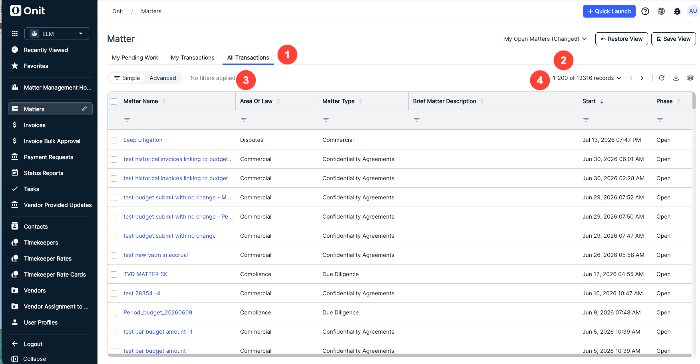Select the Simple filter mode

127,78
